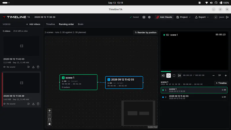
Task: Toggle No sound on video 11 38 29
Action: [9, 104]
